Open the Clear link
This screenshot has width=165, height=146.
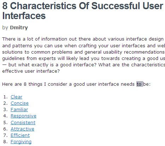click(x=16, y=97)
